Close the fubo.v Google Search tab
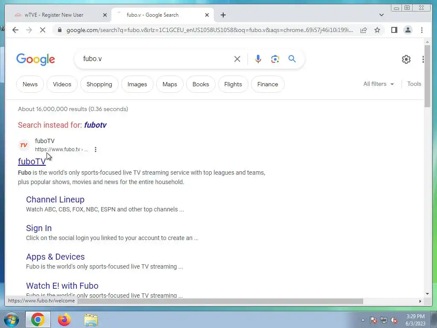The height and width of the screenshot is (328, 437). point(207,15)
